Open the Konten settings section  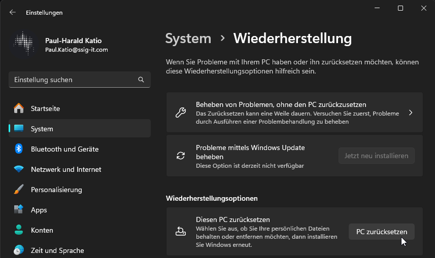tap(80, 230)
